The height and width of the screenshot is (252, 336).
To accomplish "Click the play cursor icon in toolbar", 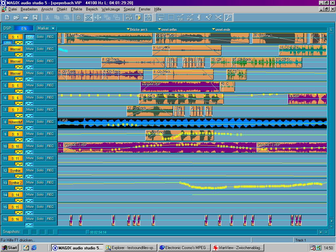I will 138,18.
